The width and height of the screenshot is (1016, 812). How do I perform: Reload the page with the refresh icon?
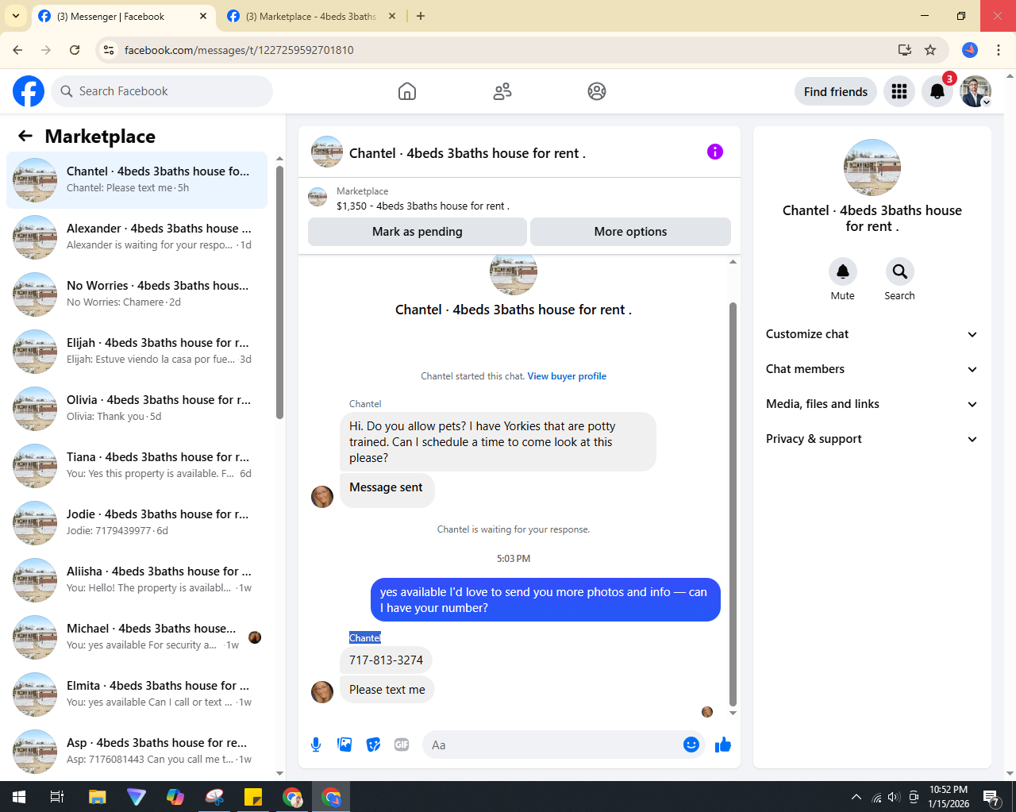[75, 50]
